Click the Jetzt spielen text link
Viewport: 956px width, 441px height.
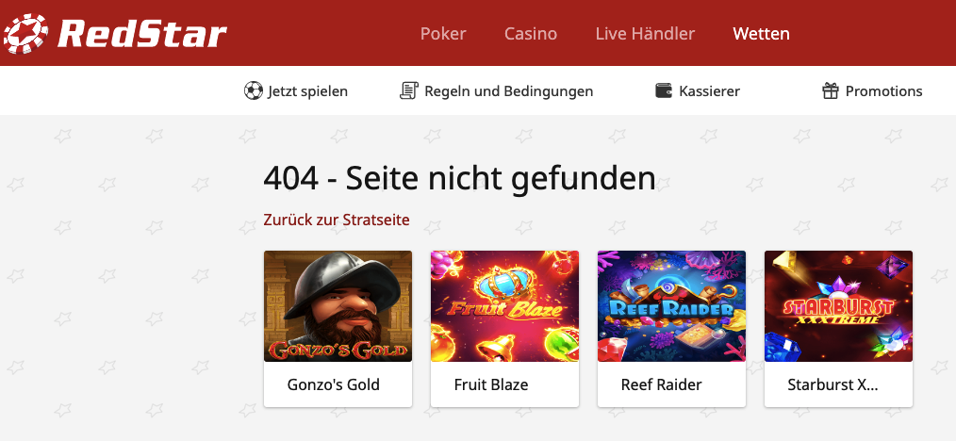308,91
